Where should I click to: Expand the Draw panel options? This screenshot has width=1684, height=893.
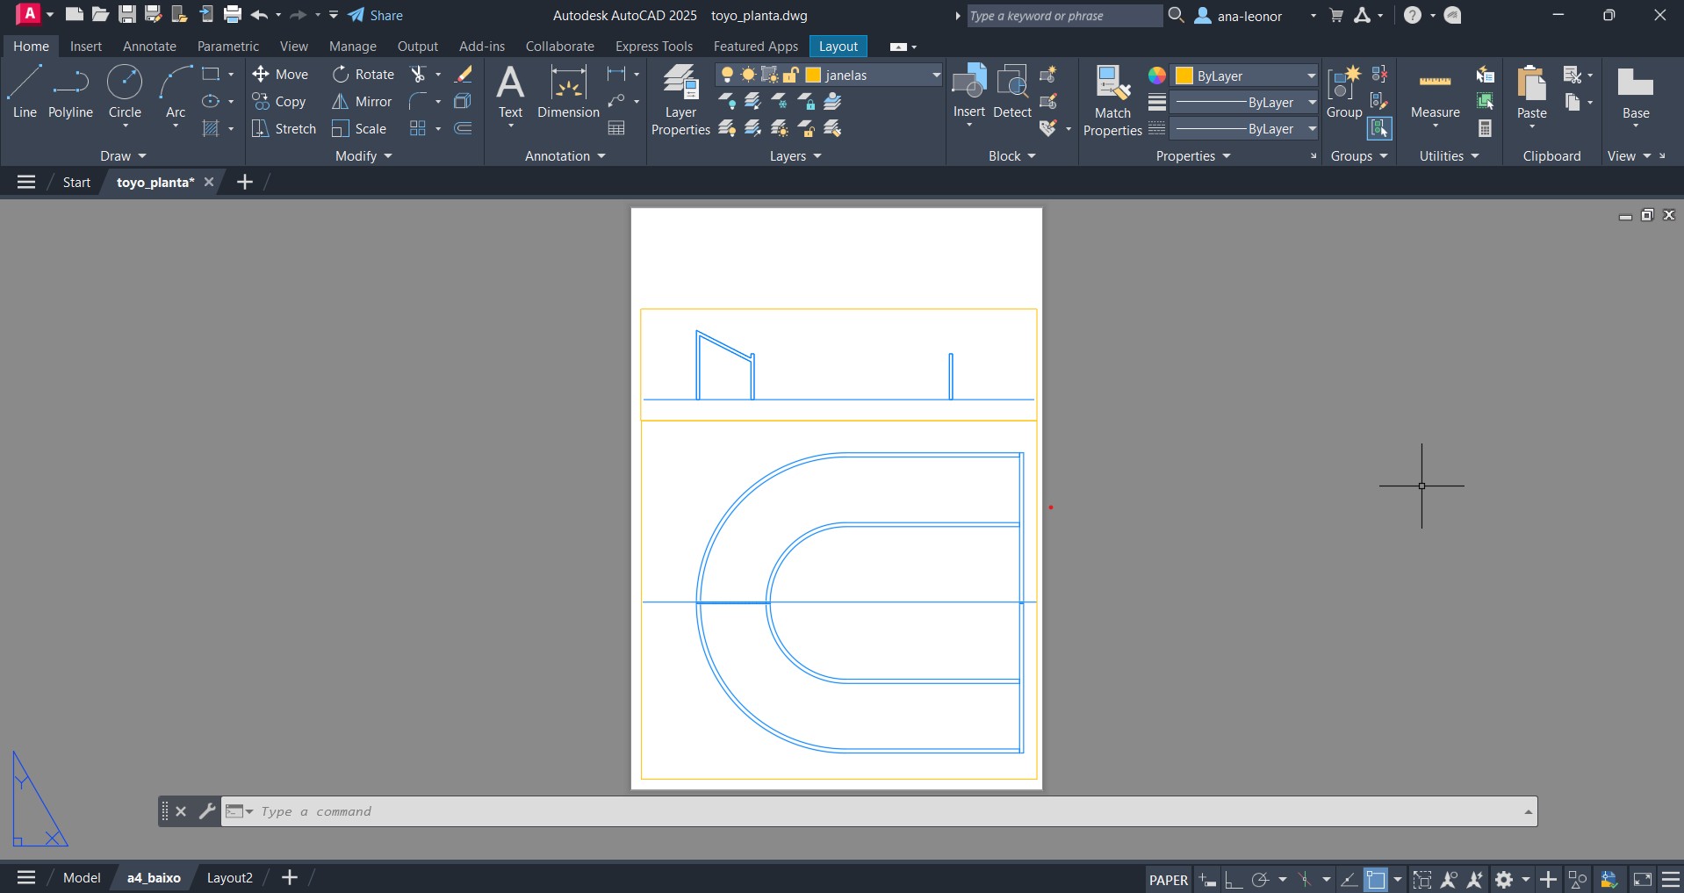pyautogui.click(x=123, y=156)
